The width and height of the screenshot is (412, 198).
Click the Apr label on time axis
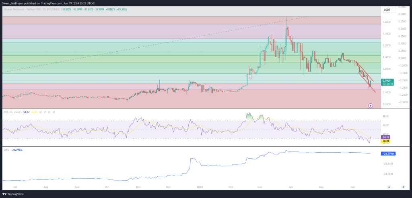[290, 187]
